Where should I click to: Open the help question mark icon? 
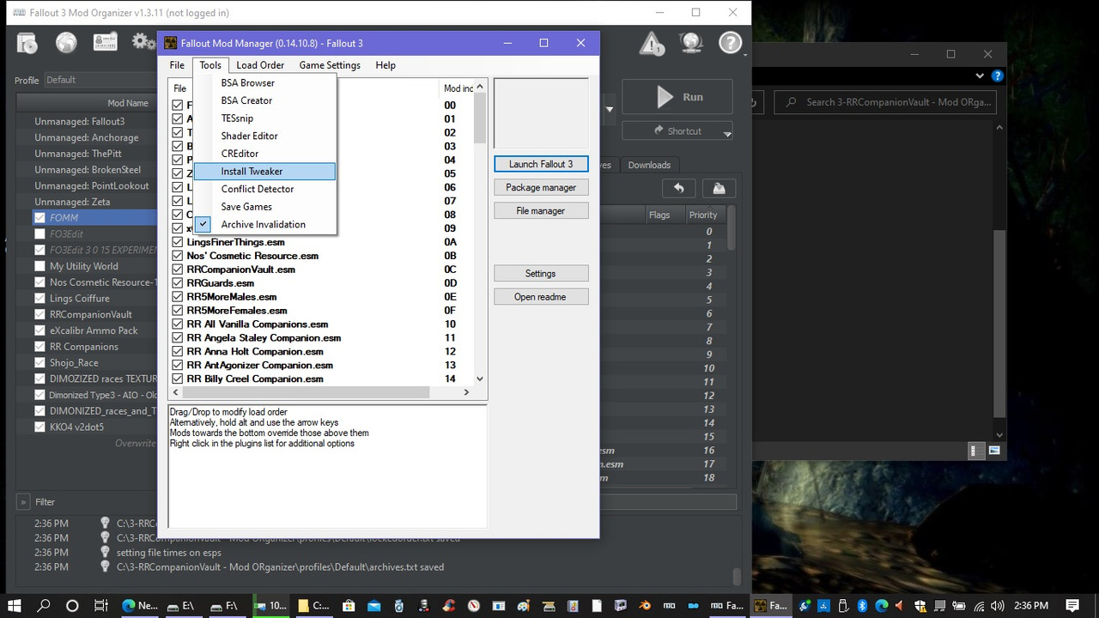coord(730,43)
